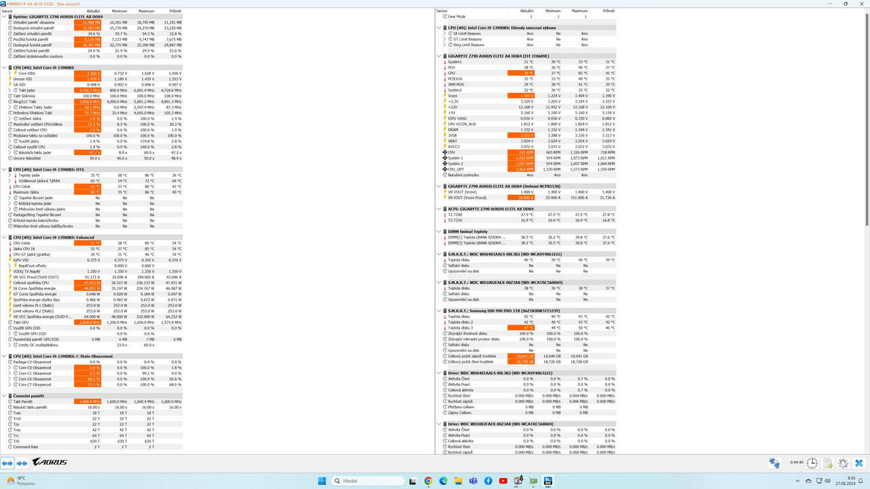Start logging with the sheet icon
Image resolution: width=870 pixels, height=489 pixels.
[828, 463]
